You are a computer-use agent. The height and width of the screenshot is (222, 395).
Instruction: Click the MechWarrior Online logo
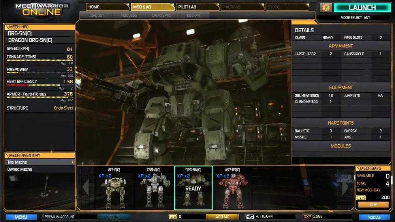click(42, 9)
